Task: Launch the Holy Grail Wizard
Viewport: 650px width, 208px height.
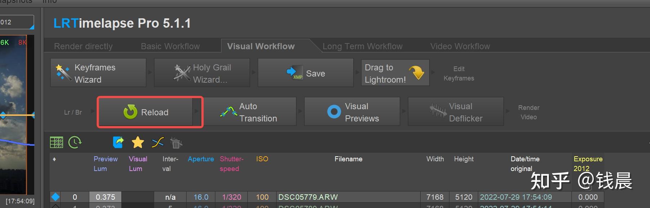Action: (202, 73)
